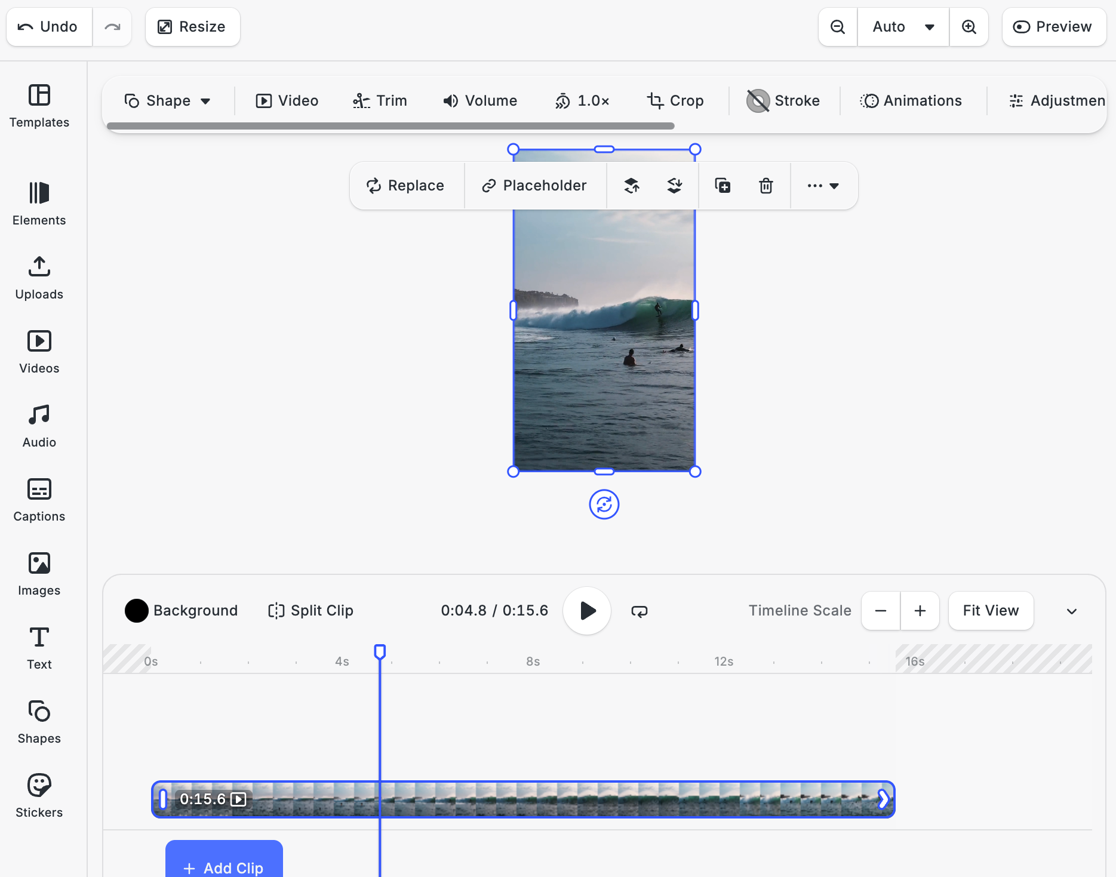
Task: Click the black Background color swatch
Action: pos(137,611)
